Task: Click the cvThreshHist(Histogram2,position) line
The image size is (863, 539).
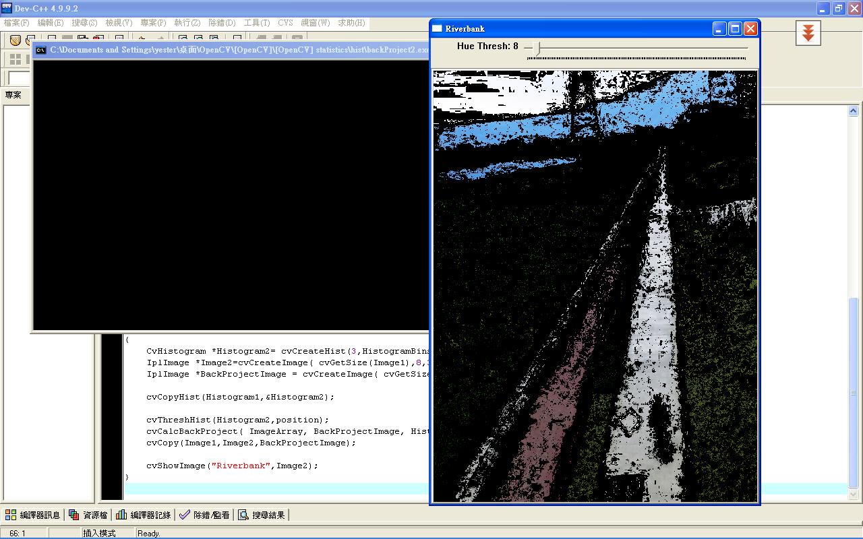Action: click(237, 420)
